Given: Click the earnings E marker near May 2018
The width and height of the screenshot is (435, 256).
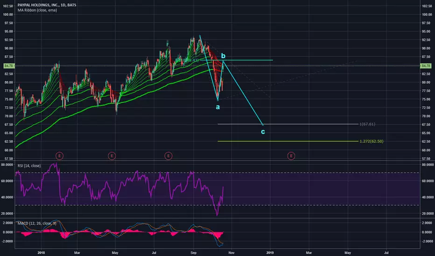Looking at the screenshot, I should pos(112,156).
